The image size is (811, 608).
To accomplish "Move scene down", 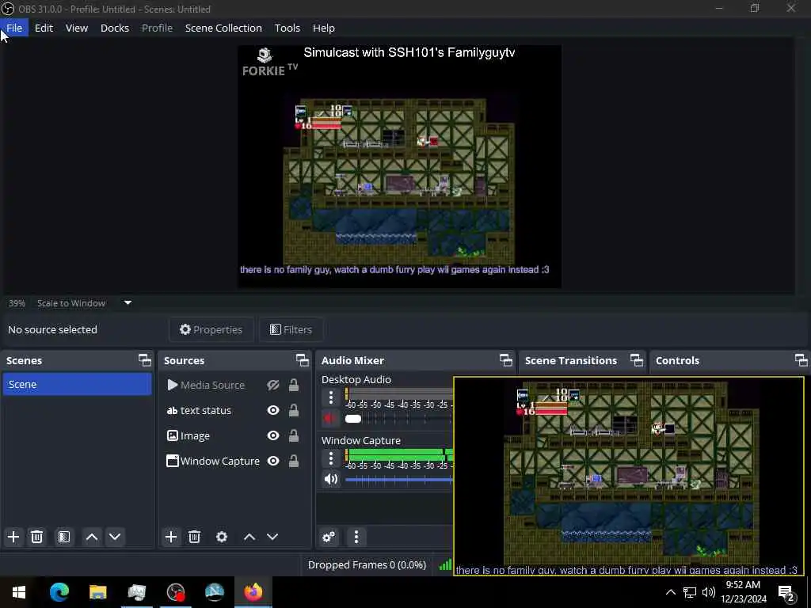I will (115, 537).
